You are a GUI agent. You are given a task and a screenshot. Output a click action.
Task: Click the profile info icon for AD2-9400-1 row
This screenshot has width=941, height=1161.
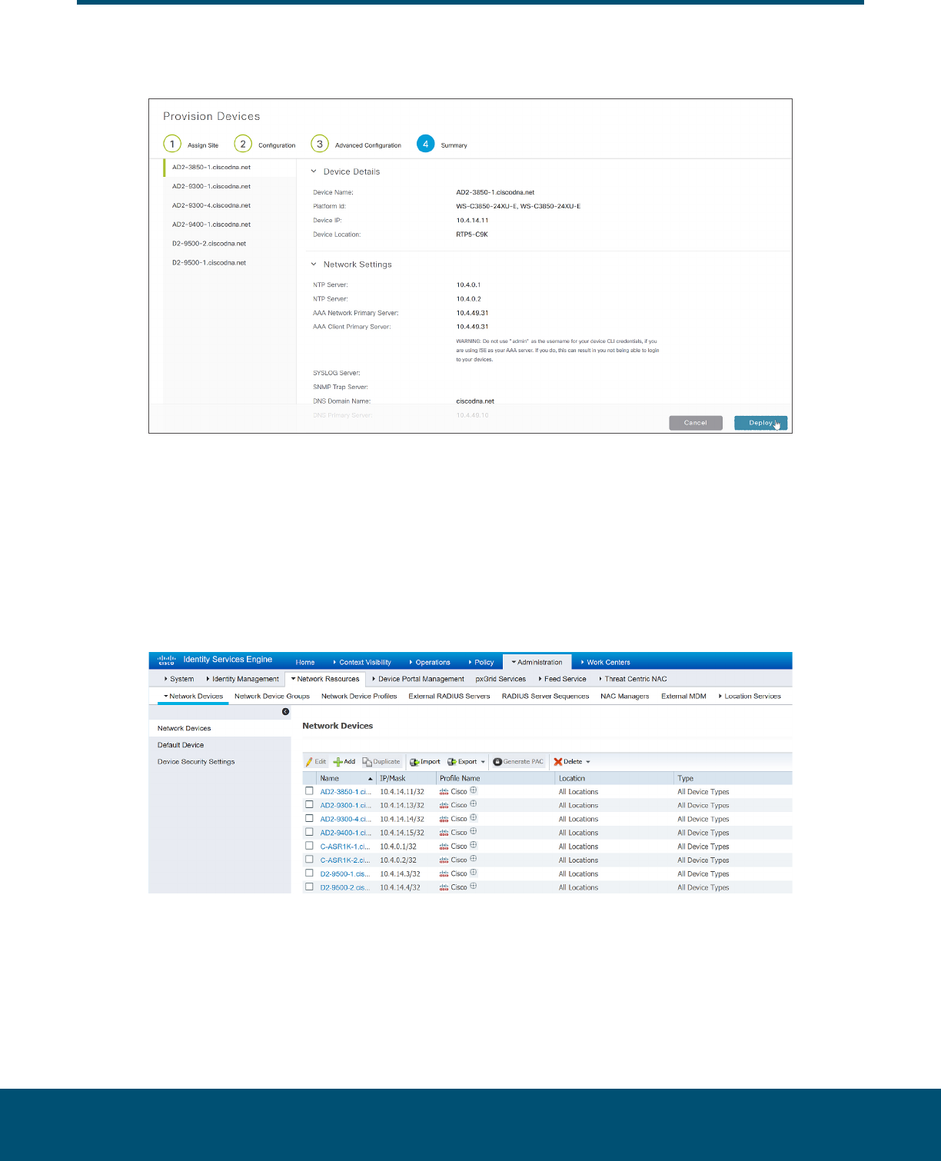click(474, 832)
